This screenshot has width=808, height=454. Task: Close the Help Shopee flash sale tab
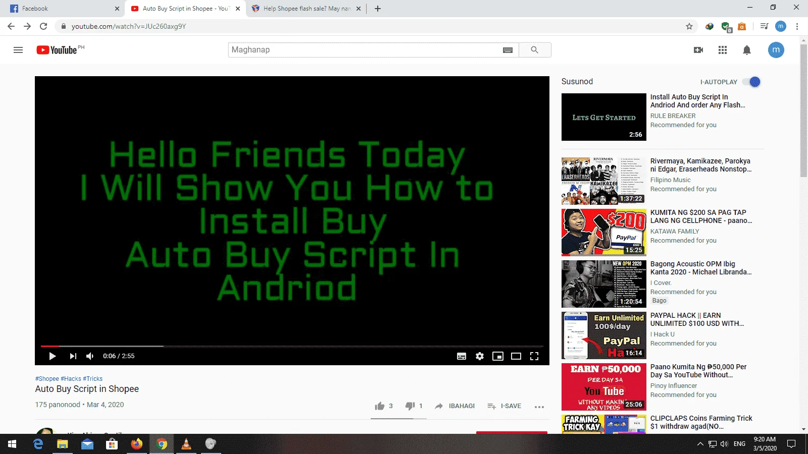coord(359,9)
